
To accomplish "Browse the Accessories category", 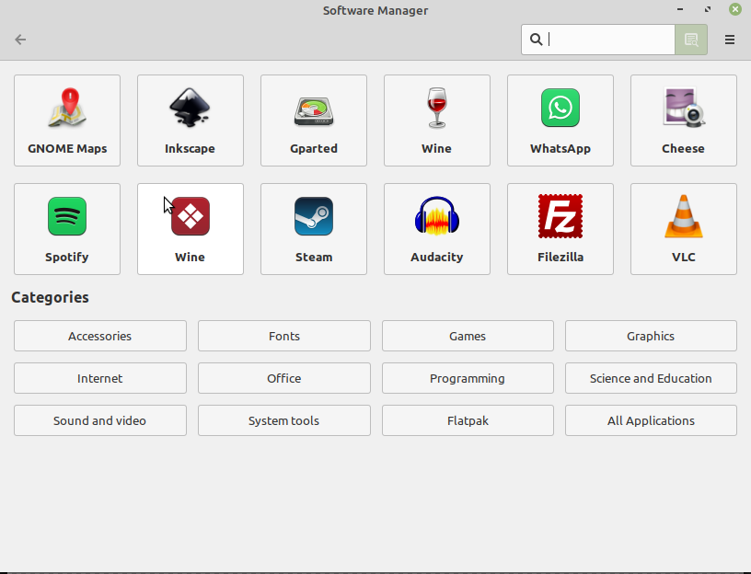I will [x=100, y=336].
